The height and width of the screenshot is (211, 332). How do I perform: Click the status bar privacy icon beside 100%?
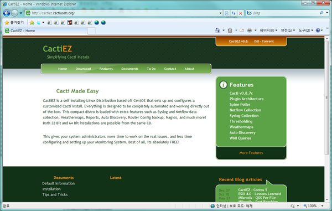pyautogui.click(x=293, y=206)
